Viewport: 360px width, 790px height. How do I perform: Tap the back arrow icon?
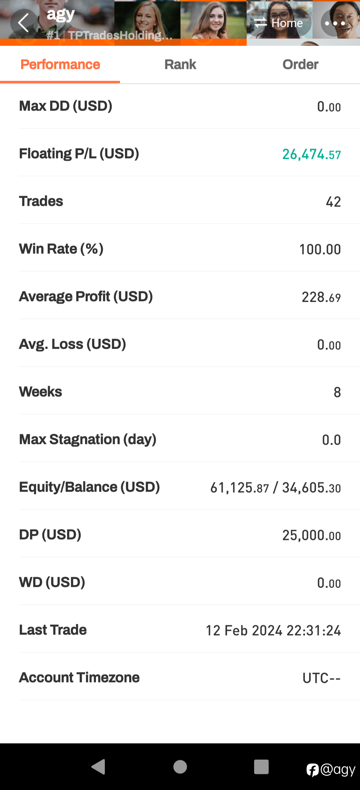pyautogui.click(x=24, y=23)
